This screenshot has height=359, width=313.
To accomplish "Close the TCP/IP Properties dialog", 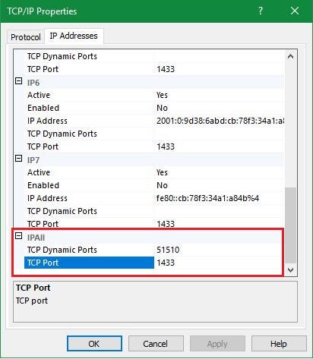I will [x=295, y=11].
